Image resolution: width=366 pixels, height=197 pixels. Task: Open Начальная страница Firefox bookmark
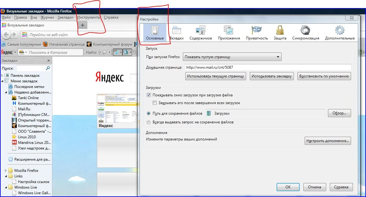pyautogui.click(x=64, y=44)
